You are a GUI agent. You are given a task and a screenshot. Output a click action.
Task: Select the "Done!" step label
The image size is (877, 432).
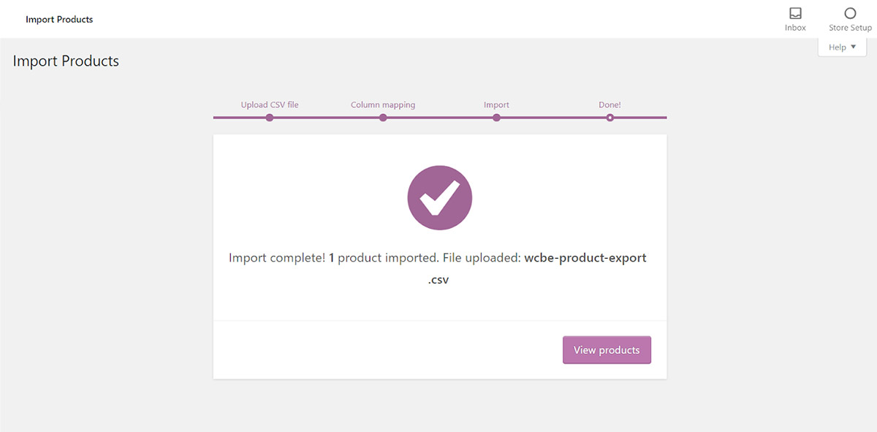[610, 105]
